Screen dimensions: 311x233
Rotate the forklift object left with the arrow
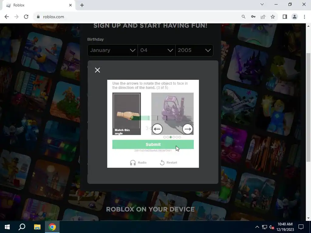tap(157, 129)
